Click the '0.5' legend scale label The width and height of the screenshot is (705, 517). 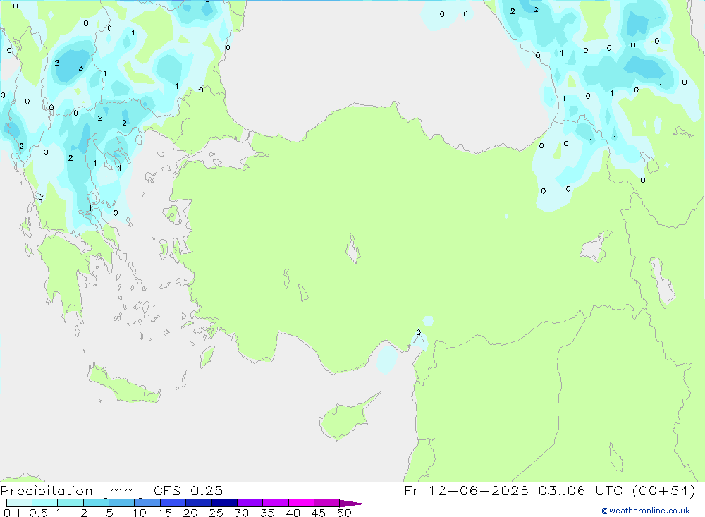(38, 513)
